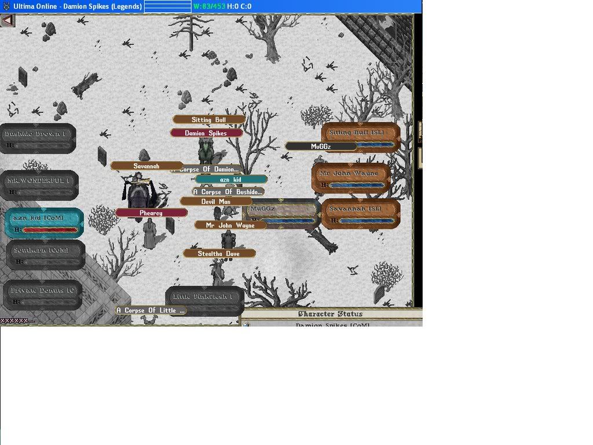Click the robed figure below the Phearcy tag
Viewport: 593px width, 445px height.
click(150, 233)
